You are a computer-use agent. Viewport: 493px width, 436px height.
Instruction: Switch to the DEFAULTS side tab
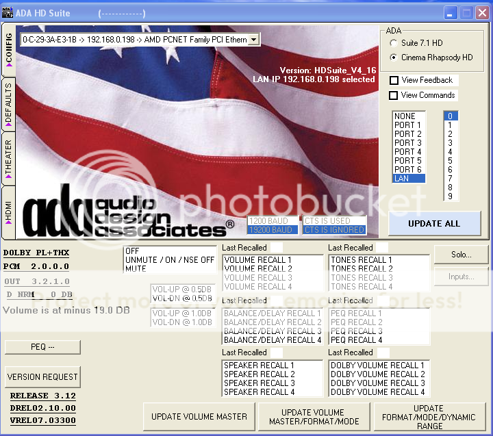[x=8, y=104]
